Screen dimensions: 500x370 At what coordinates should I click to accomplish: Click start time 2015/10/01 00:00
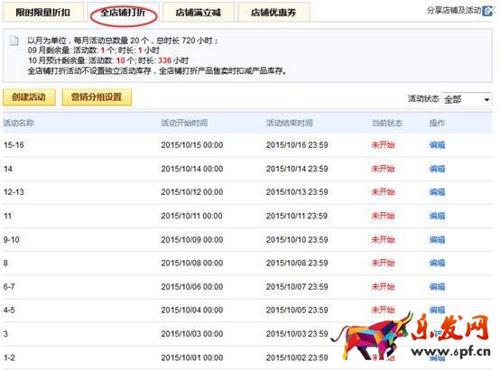point(192,357)
